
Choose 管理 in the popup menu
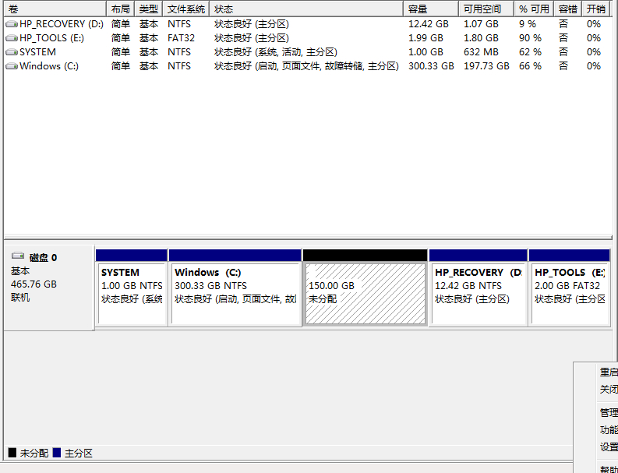(609, 413)
